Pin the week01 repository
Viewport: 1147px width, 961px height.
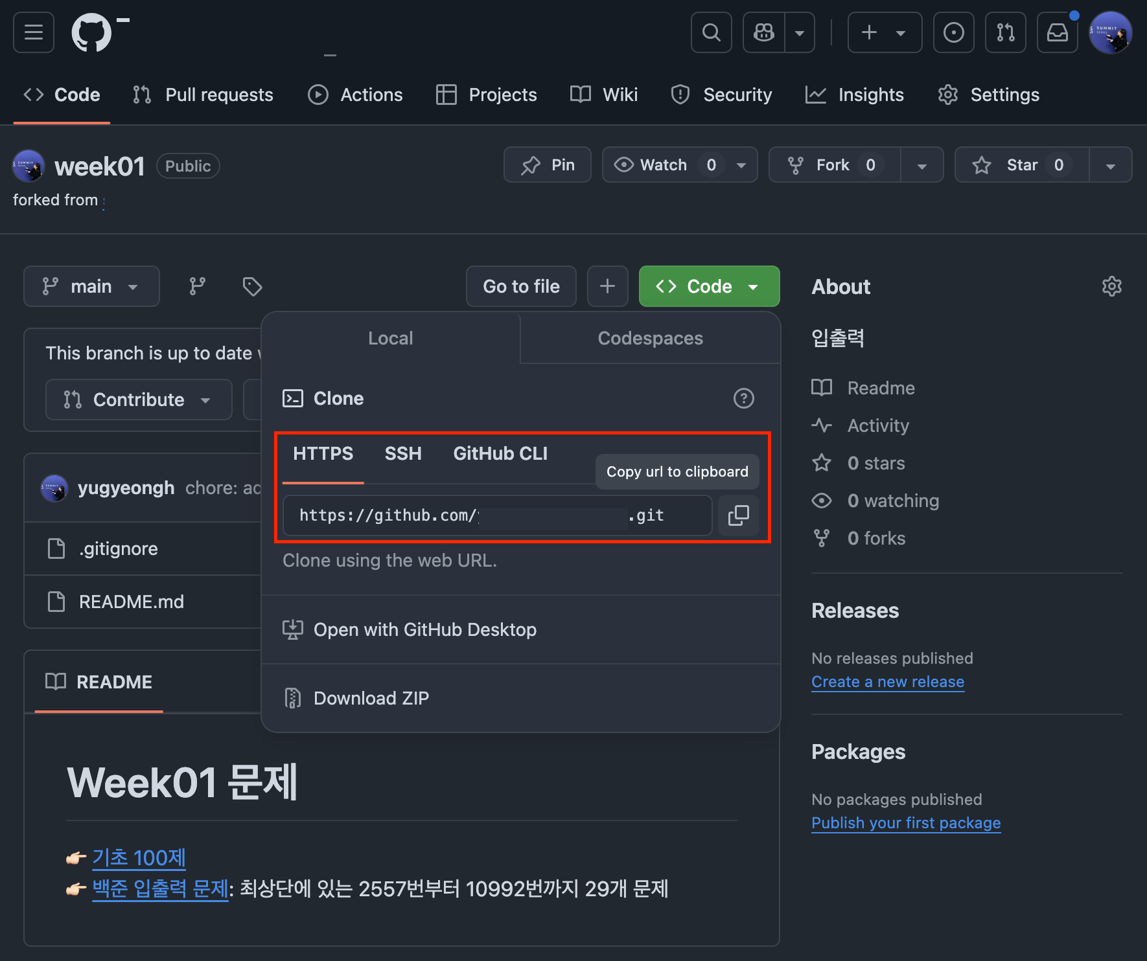click(548, 165)
